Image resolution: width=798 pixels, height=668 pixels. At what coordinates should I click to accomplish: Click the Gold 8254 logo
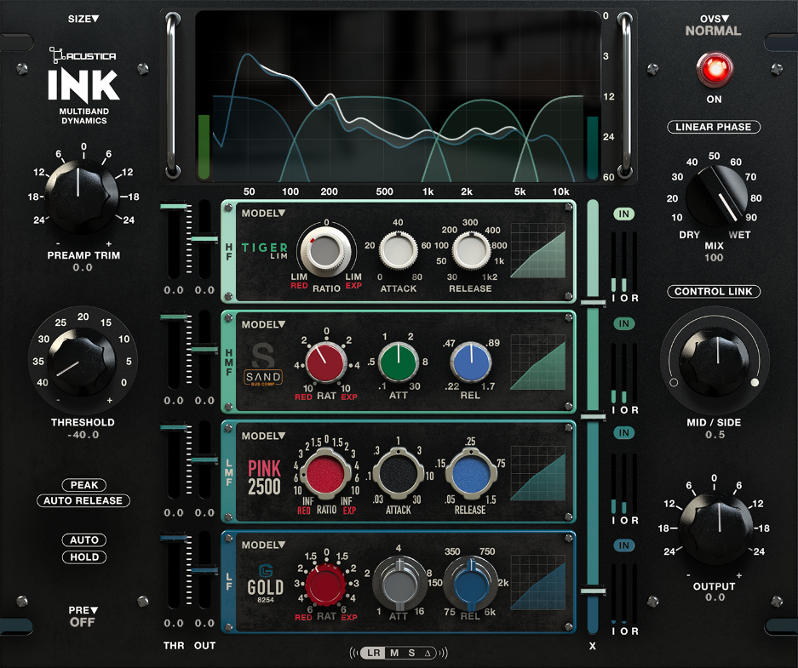[265, 584]
